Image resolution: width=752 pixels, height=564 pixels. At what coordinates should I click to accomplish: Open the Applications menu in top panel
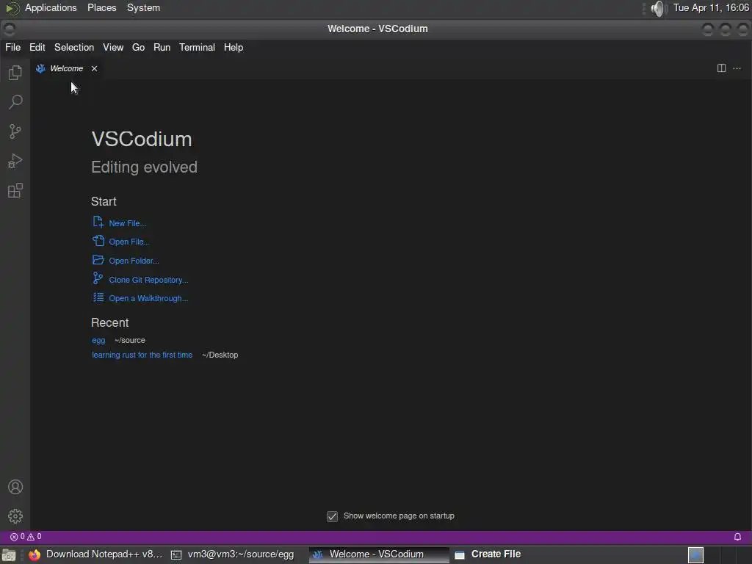click(51, 7)
